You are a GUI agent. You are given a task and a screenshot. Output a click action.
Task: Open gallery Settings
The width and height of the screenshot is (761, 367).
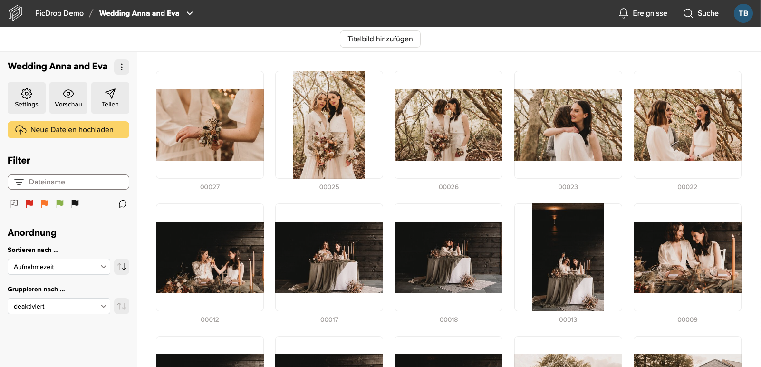[x=27, y=98]
